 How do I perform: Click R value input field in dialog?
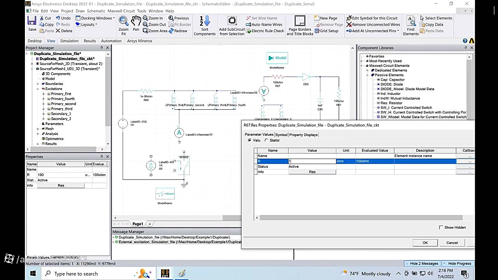[312, 161]
